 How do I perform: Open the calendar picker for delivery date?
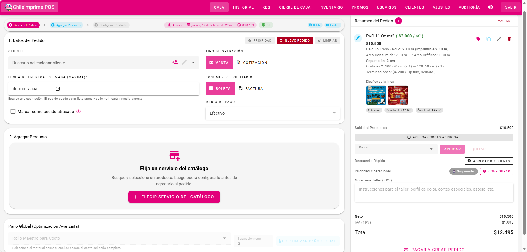point(58,89)
